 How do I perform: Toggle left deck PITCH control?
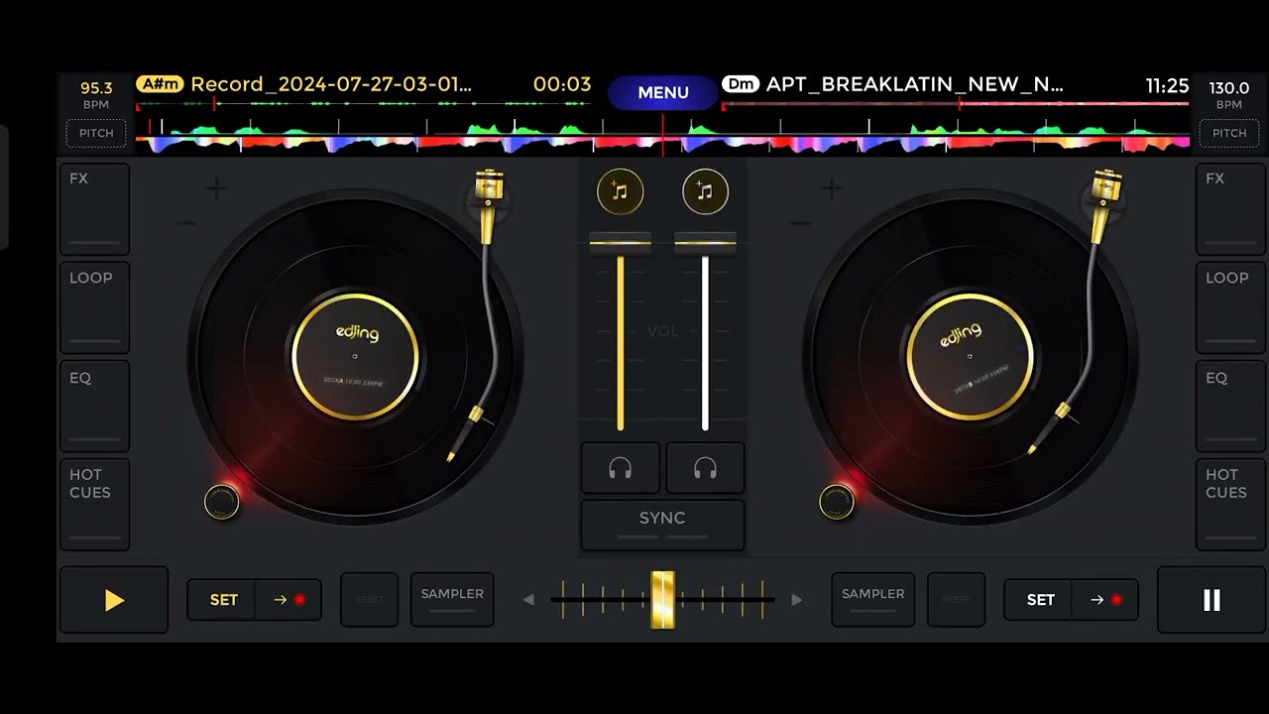(96, 133)
